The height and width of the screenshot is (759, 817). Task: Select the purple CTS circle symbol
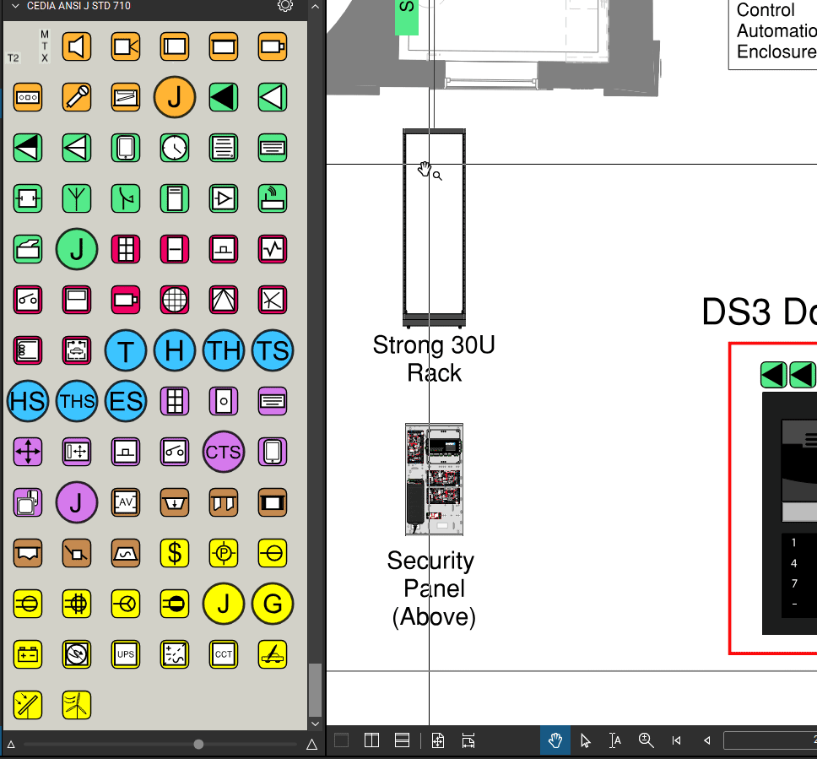(224, 452)
